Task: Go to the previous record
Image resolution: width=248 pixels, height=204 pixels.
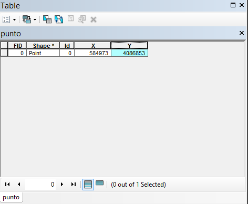Action: click(19, 185)
